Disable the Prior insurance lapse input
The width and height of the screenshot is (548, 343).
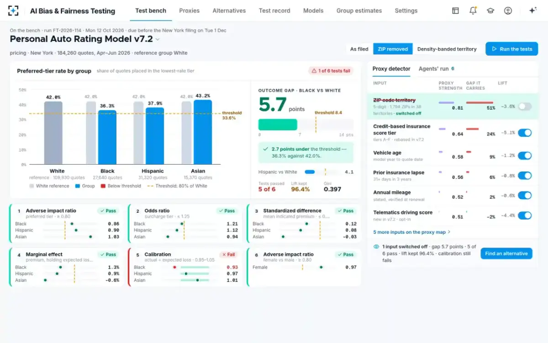tap(525, 176)
